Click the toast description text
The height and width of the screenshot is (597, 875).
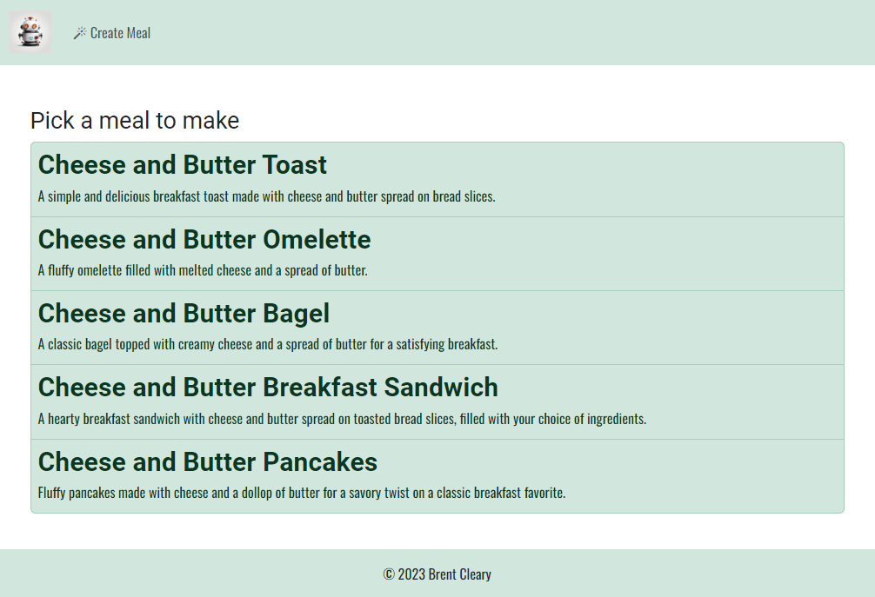tap(266, 196)
